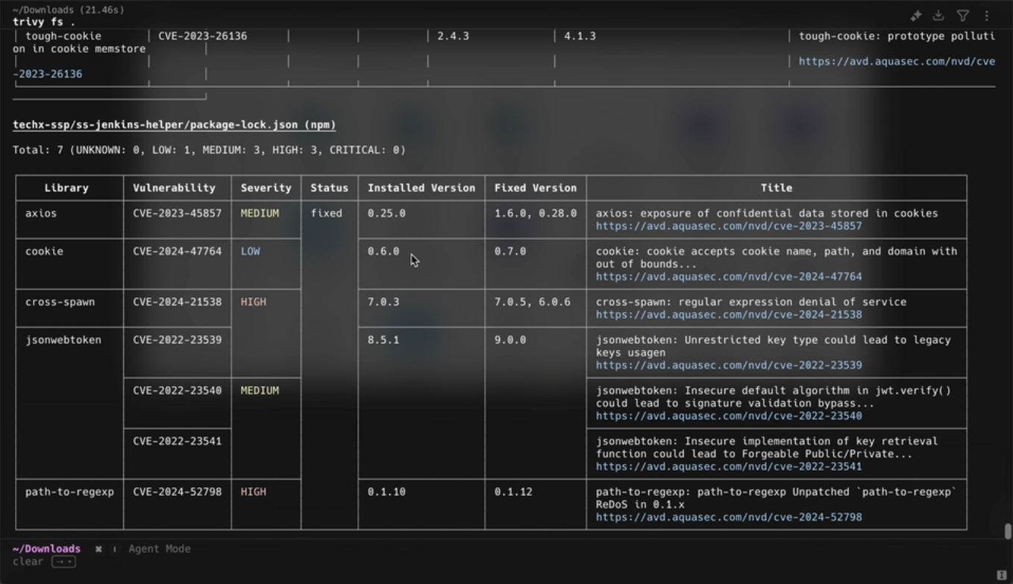
Task: Click the package-lock.json report heading
Action: click(174, 125)
